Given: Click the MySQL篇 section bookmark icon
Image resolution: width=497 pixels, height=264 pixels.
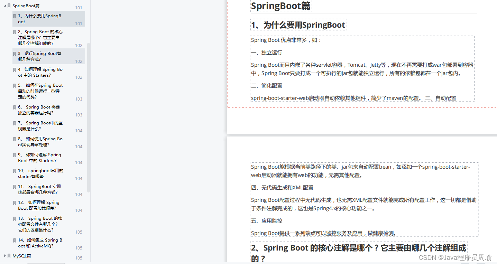Looking at the screenshot, I should pyautogui.click(x=9, y=256).
